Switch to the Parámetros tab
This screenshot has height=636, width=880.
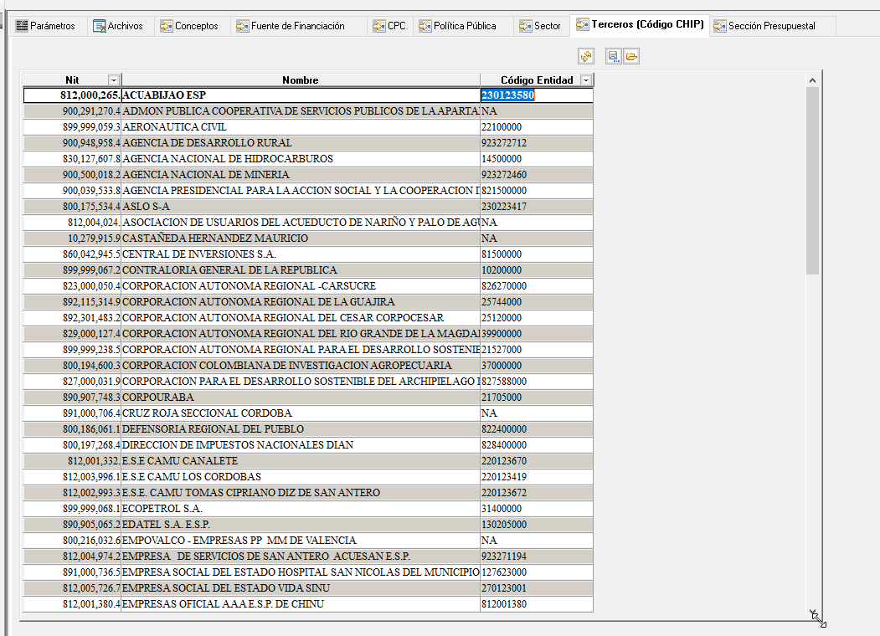pyautogui.click(x=46, y=26)
